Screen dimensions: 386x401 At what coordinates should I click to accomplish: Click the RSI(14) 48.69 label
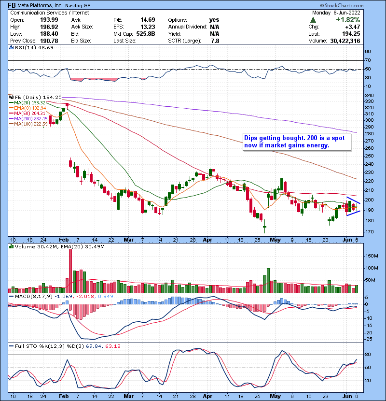pos(34,47)
